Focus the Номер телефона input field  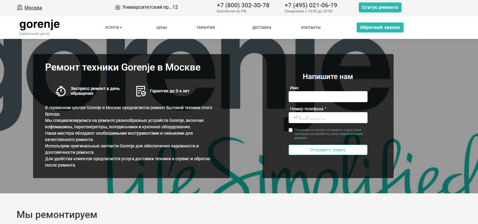[328, 118]
